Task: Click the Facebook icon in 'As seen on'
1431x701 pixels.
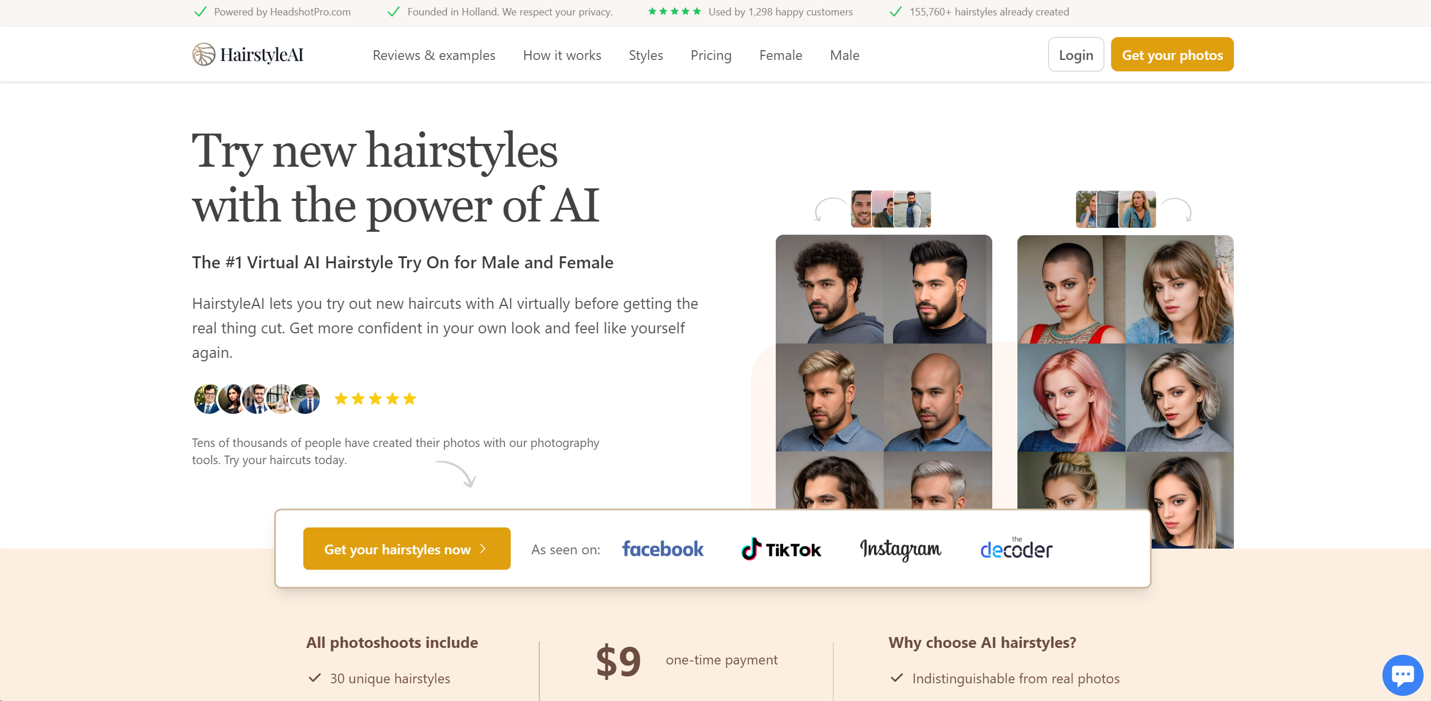Action: [662, 549]
